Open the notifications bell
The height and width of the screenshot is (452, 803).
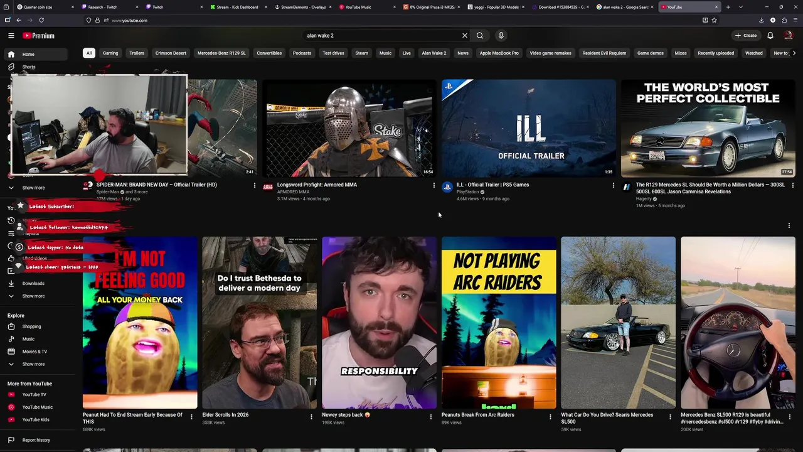[770, 36]
